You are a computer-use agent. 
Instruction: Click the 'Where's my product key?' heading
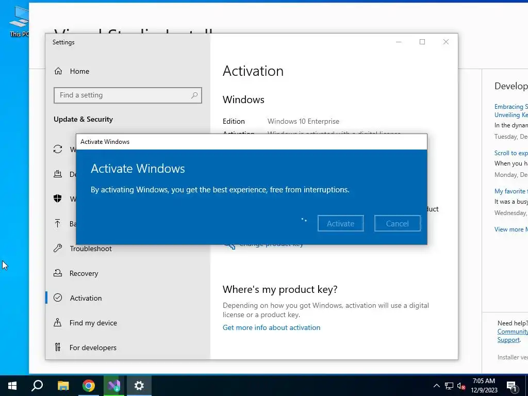point(280,289)
